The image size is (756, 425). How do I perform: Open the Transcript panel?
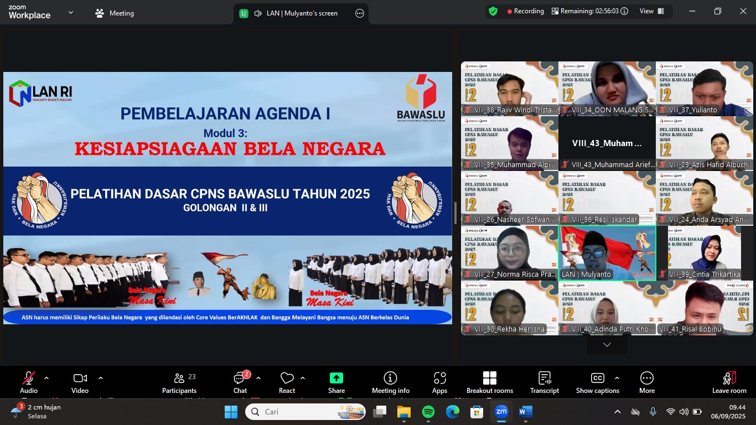[544, 382]
